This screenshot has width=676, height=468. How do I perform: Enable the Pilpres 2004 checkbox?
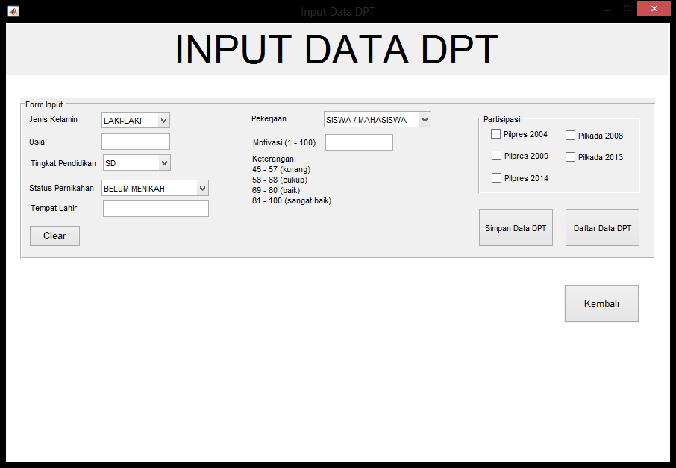(496, 134)
